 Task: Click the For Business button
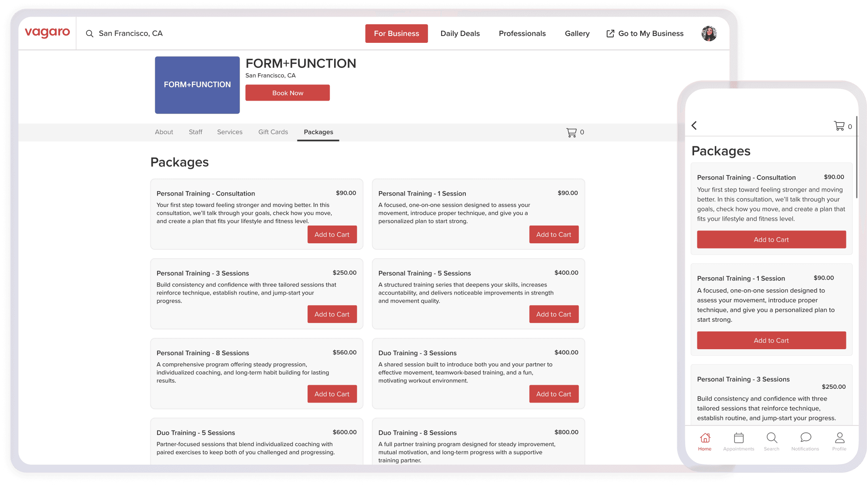(396, 34)
